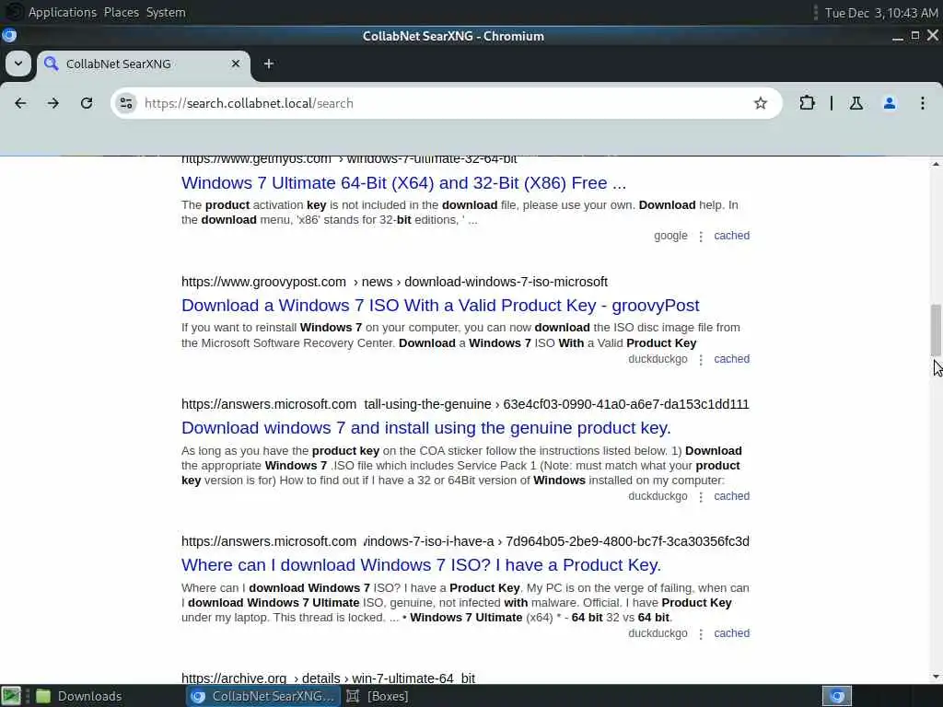
Task: Select the CollabNet SearXNG tab
Action: pyautogui.click(x=143, y=64)
